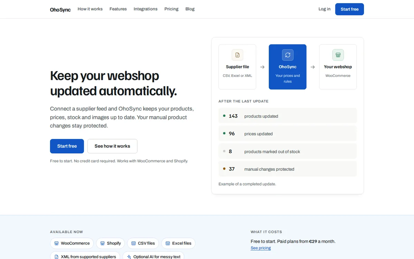414x259 pixels.
Task: Click the XML suppliers file icon
Action: pos(57,257)
